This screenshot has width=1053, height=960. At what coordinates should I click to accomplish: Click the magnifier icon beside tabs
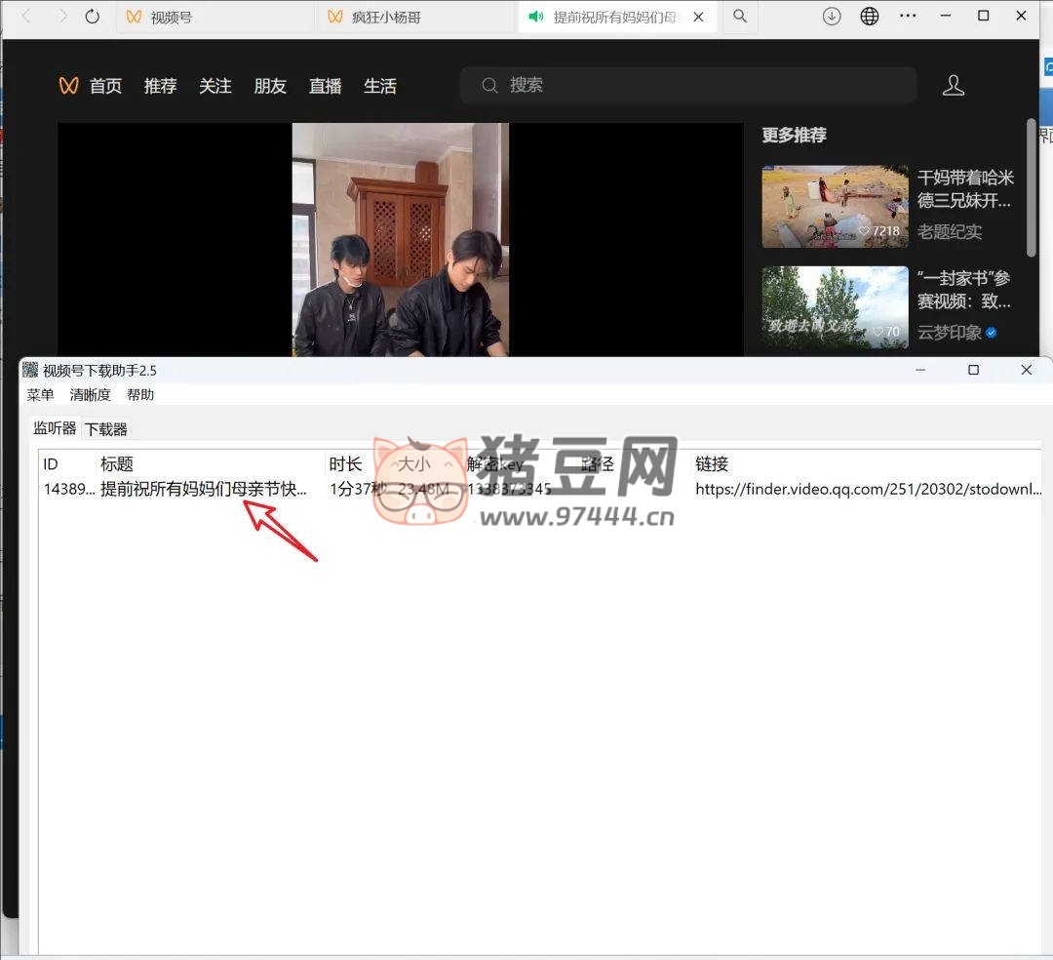(x=740, y=17)
